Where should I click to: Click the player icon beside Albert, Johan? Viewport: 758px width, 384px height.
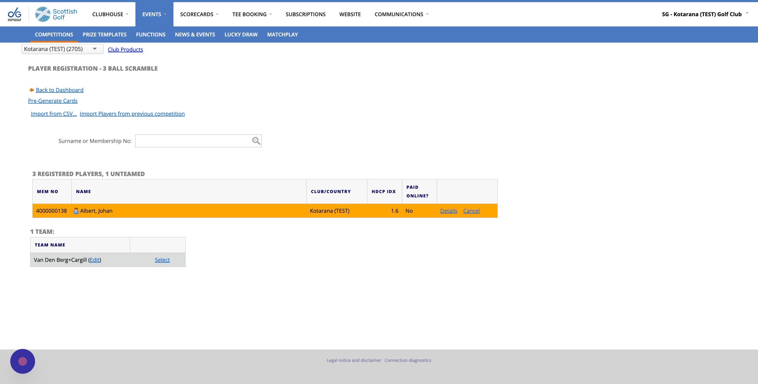click(76, 211)
